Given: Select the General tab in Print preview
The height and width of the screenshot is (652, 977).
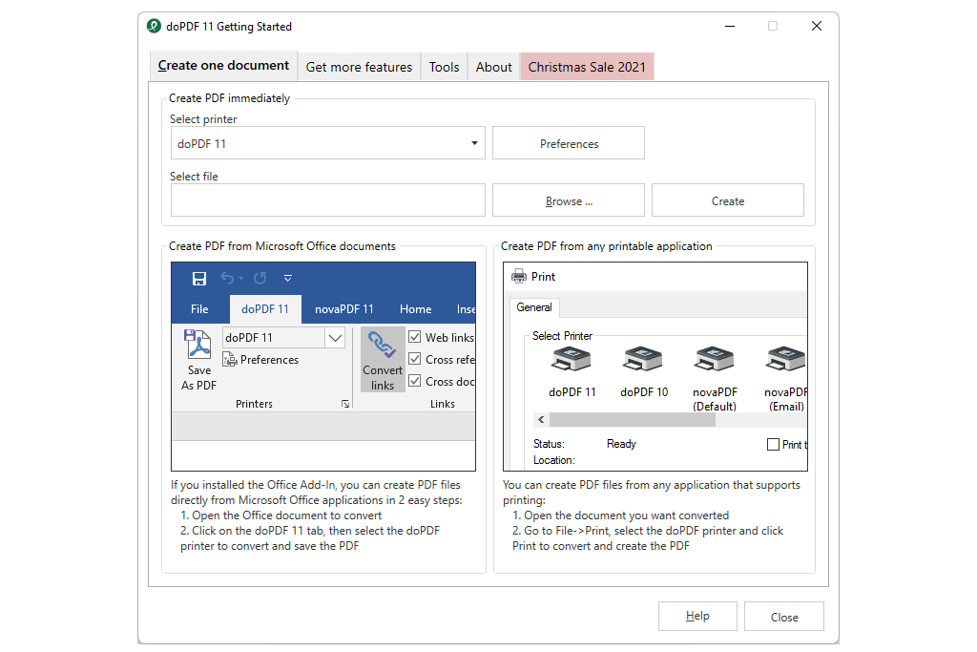Looking at the screenshot, I should 534,307.
